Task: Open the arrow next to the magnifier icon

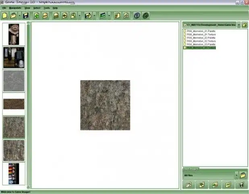Action: (79, 15)
